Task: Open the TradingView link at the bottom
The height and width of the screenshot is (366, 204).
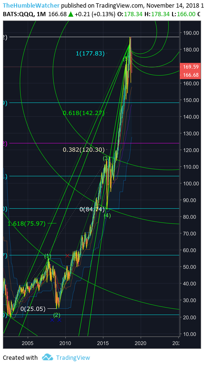Action: pyautogui.click(x=73, y=357)
